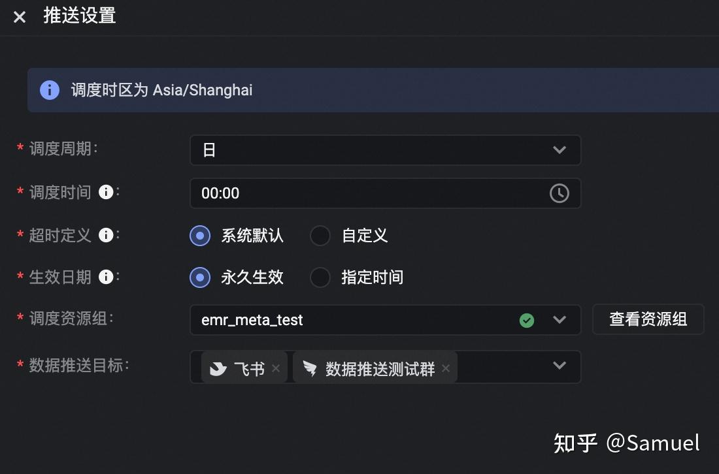Screen dimensions: 719x474
Task: Select 系统默认 timeout option
Action: [200, 236]
